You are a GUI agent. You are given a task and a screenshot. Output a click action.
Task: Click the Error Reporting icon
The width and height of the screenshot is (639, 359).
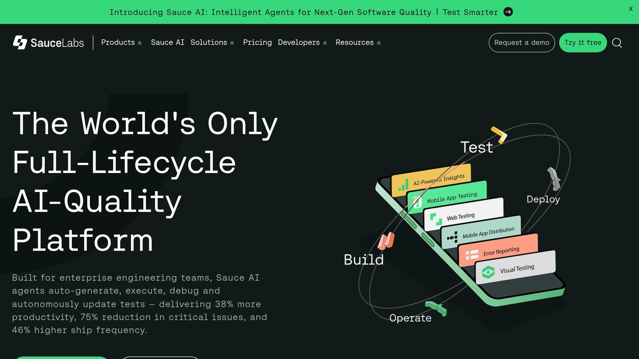pos(472,255)
